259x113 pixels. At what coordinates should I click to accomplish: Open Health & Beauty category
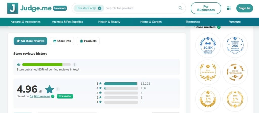(x=109, y=22)
